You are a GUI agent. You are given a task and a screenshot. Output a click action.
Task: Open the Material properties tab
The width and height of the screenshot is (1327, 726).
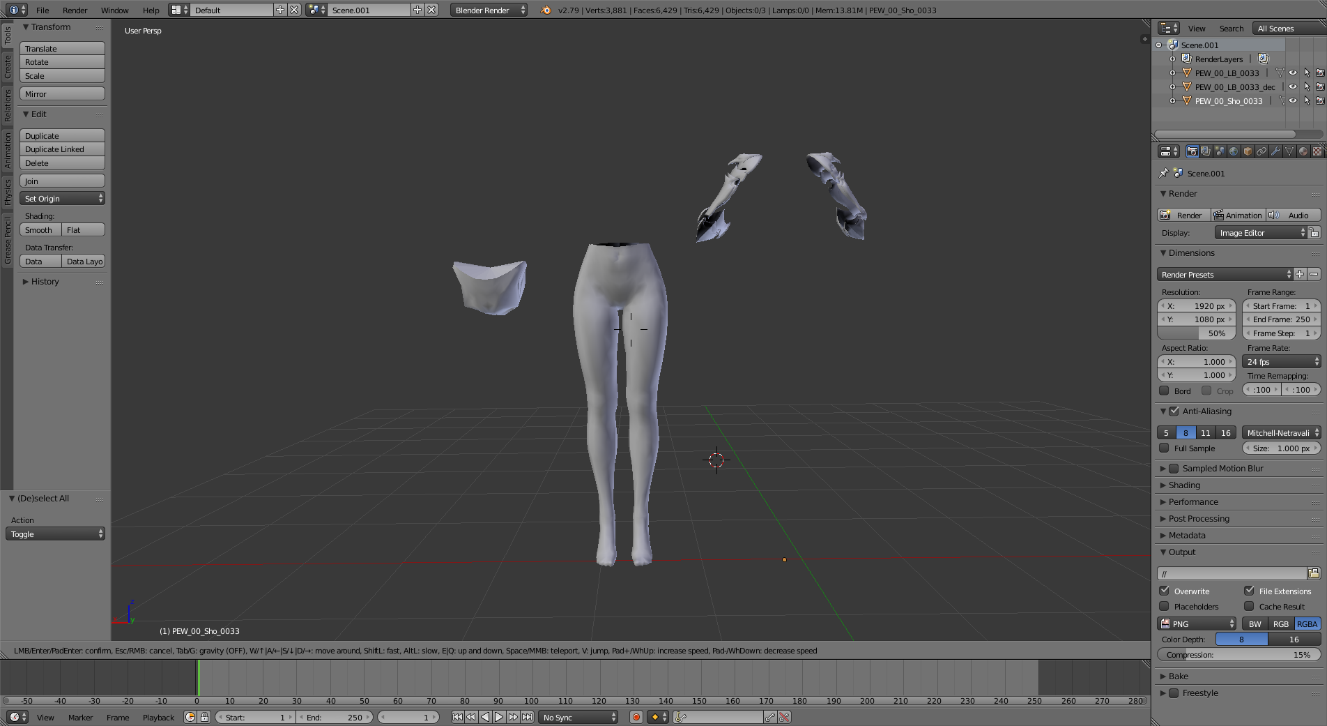click(x=1303, y=151)
